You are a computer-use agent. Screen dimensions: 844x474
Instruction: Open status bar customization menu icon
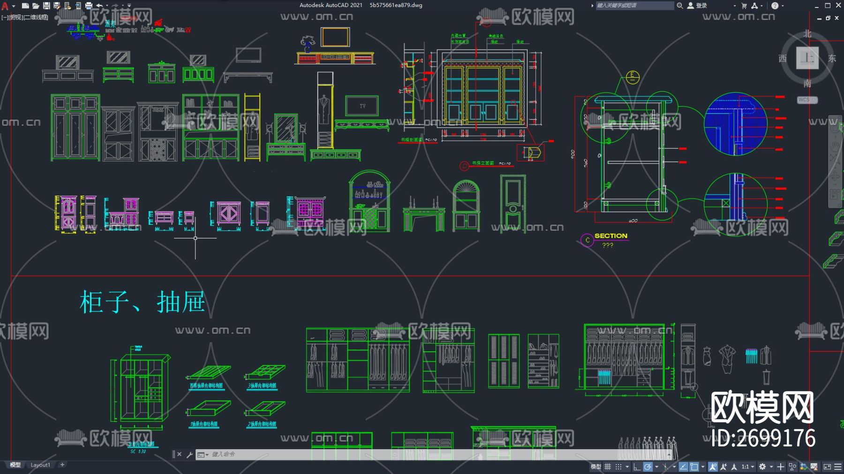(x=837, y=467)
